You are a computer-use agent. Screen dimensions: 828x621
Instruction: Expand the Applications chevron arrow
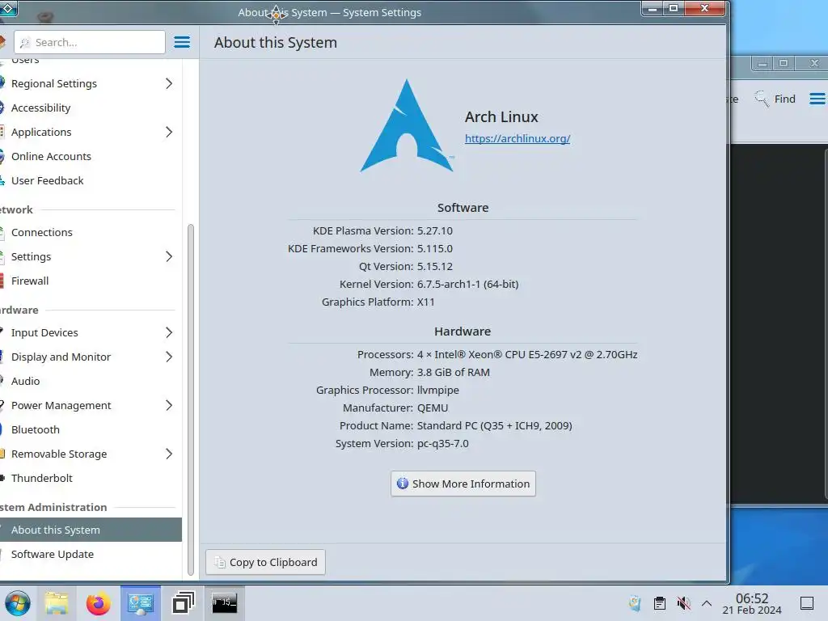[x=169, y=132]
